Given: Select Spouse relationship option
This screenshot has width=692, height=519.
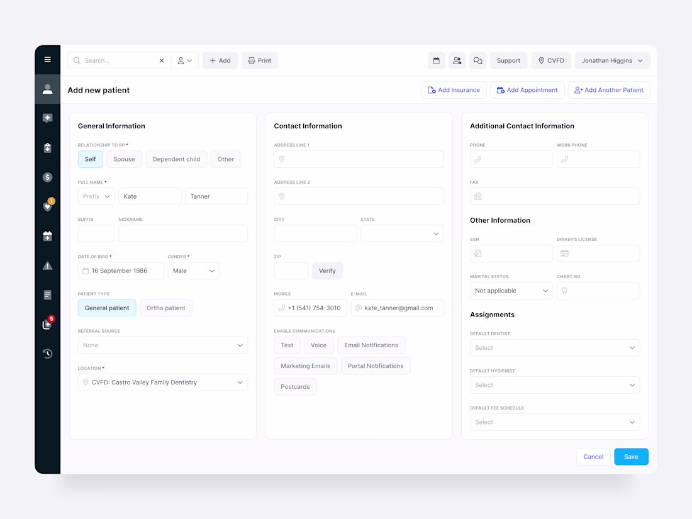Looking at the screenshot, I should 124,159.
